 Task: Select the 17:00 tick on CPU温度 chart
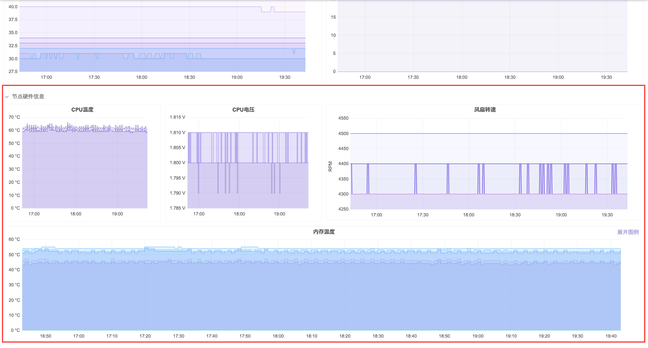point(34,214)
